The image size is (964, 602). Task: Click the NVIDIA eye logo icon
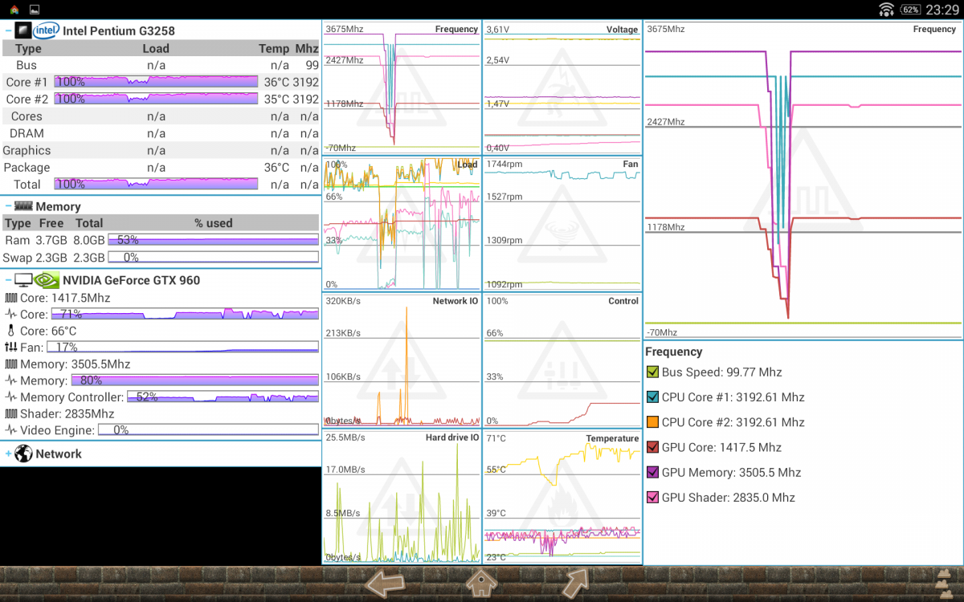47,280
